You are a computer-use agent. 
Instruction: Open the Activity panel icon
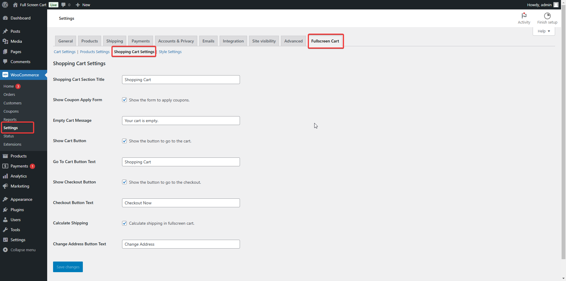pyautogui.click(x=524, y=16)
